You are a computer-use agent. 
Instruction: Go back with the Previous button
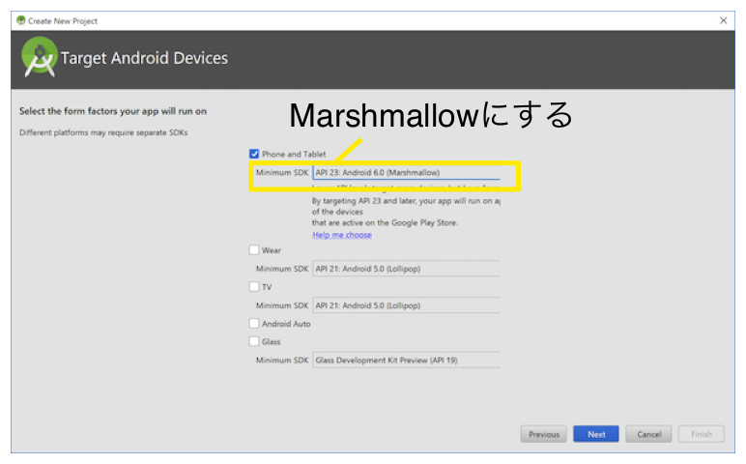point(543,434)
